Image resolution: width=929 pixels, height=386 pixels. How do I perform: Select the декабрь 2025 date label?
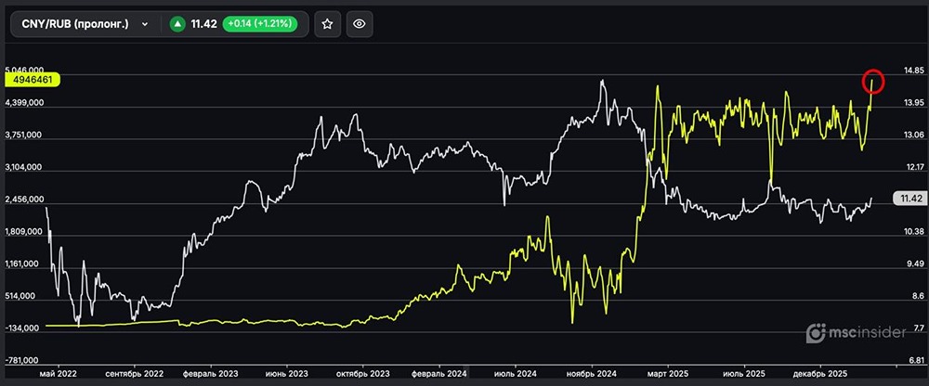pyautogui.click(x=820, y=374)
